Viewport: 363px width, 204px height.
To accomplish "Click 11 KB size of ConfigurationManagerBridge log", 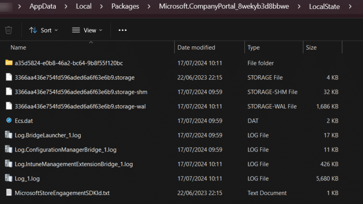I will [x=331, y=150].
